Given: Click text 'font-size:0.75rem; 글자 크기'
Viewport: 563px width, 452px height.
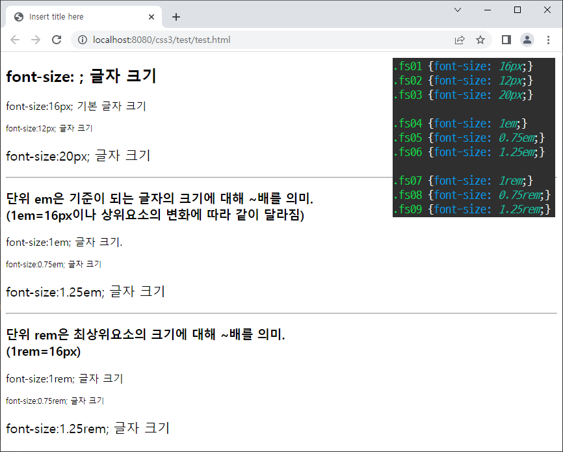Looking at the screenshot, I should [x=55, y=401].
